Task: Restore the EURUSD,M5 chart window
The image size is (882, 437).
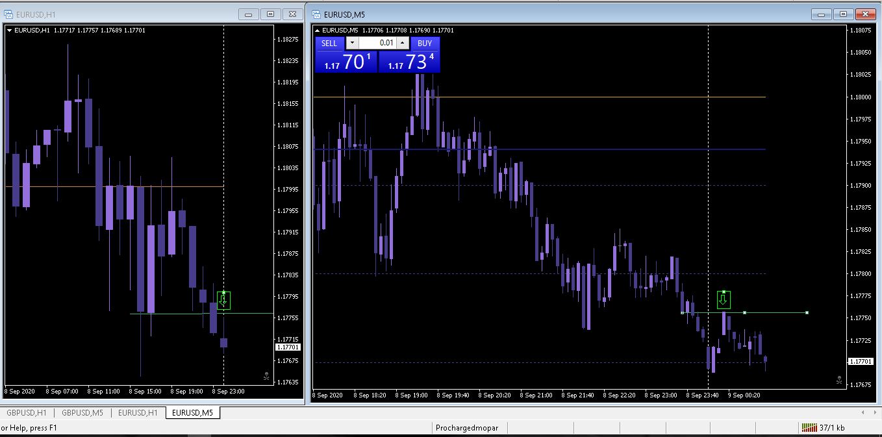Action: [x=844, y=14]
